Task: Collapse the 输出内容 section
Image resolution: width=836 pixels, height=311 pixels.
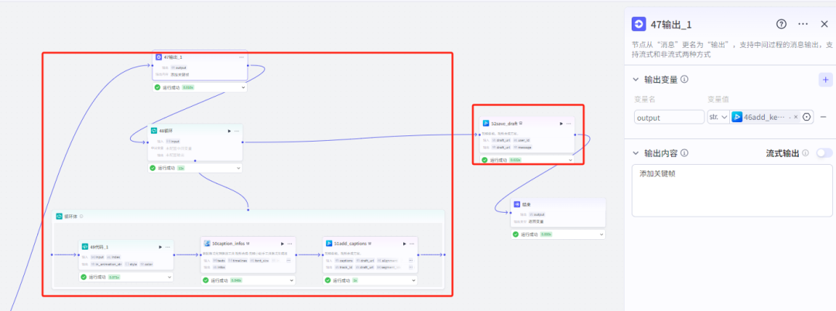Action: [636, 153]
